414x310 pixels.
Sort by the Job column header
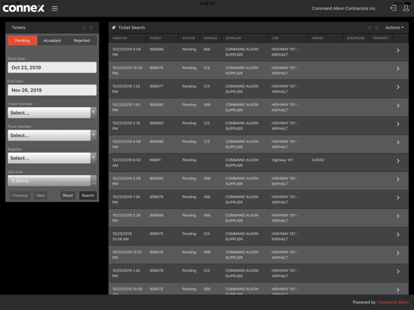pyautogui.click(x=288, y=38)
